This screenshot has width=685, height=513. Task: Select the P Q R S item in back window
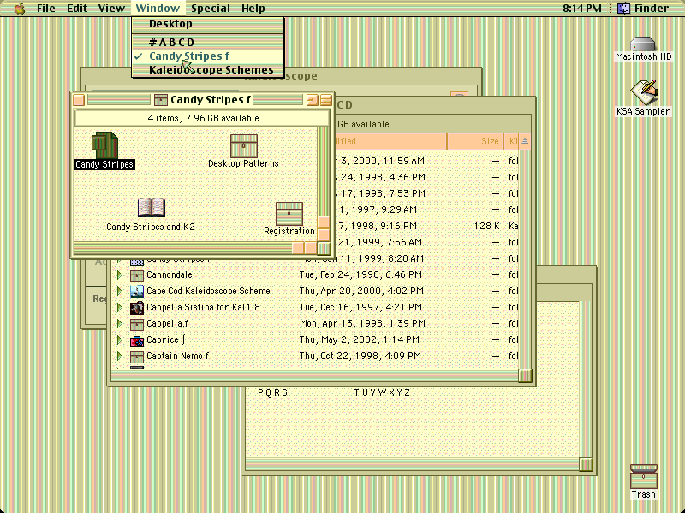(272, 393)
